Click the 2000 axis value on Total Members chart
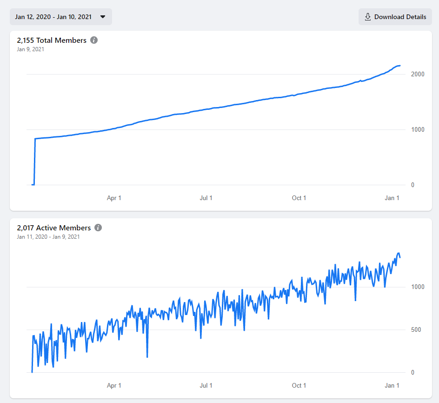 [x=418, y=74]
